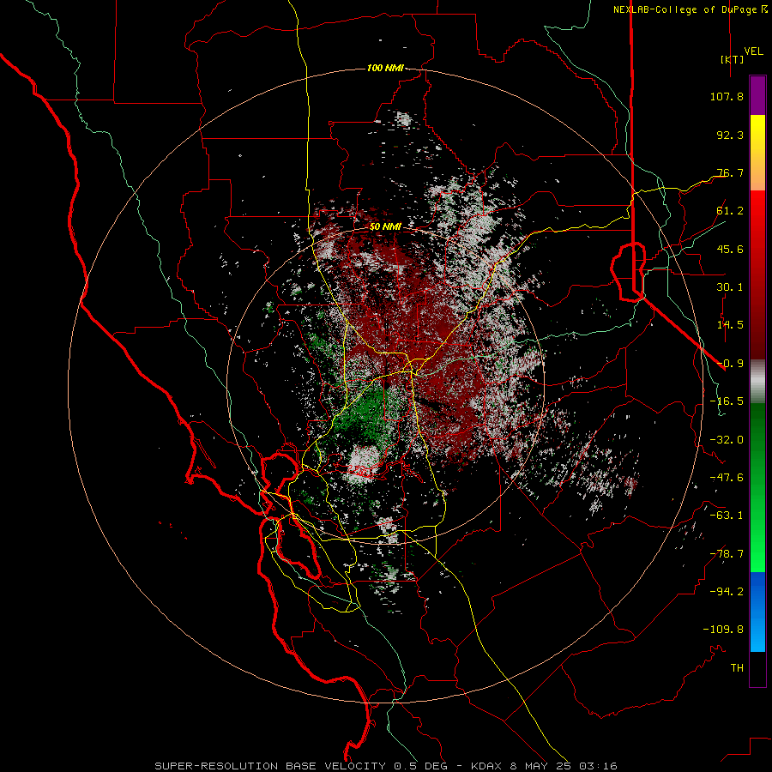772x772 pixels.
Task: Click the 76.7 legend value
Action: coord(730,172)
